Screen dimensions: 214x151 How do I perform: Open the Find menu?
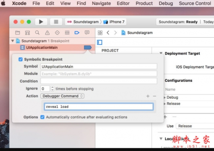coord(81,3)
